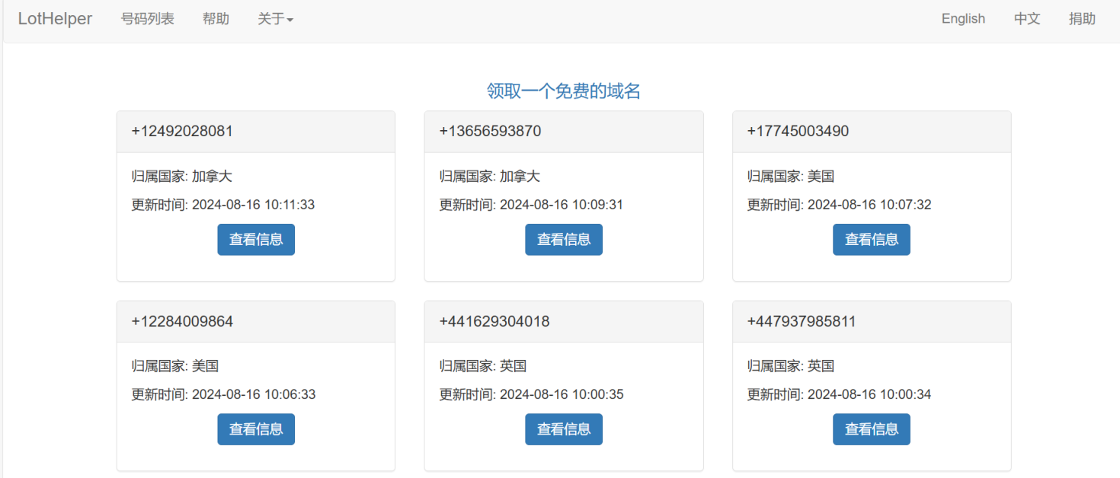Image resolution: width=1120 pixels, height=478 pixels.
Task: Open 查看信息 under +447937985811
Action: tap(871, 429)
